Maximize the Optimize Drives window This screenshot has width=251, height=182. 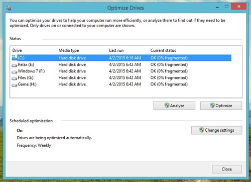coord(226,7)
